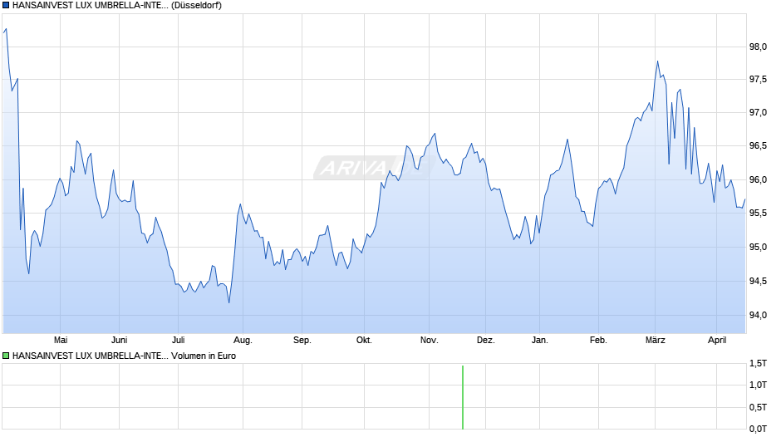This screenshot has width=781, height=437.
Task: Click the 98,0 price axis value
Action: [758, 47]
